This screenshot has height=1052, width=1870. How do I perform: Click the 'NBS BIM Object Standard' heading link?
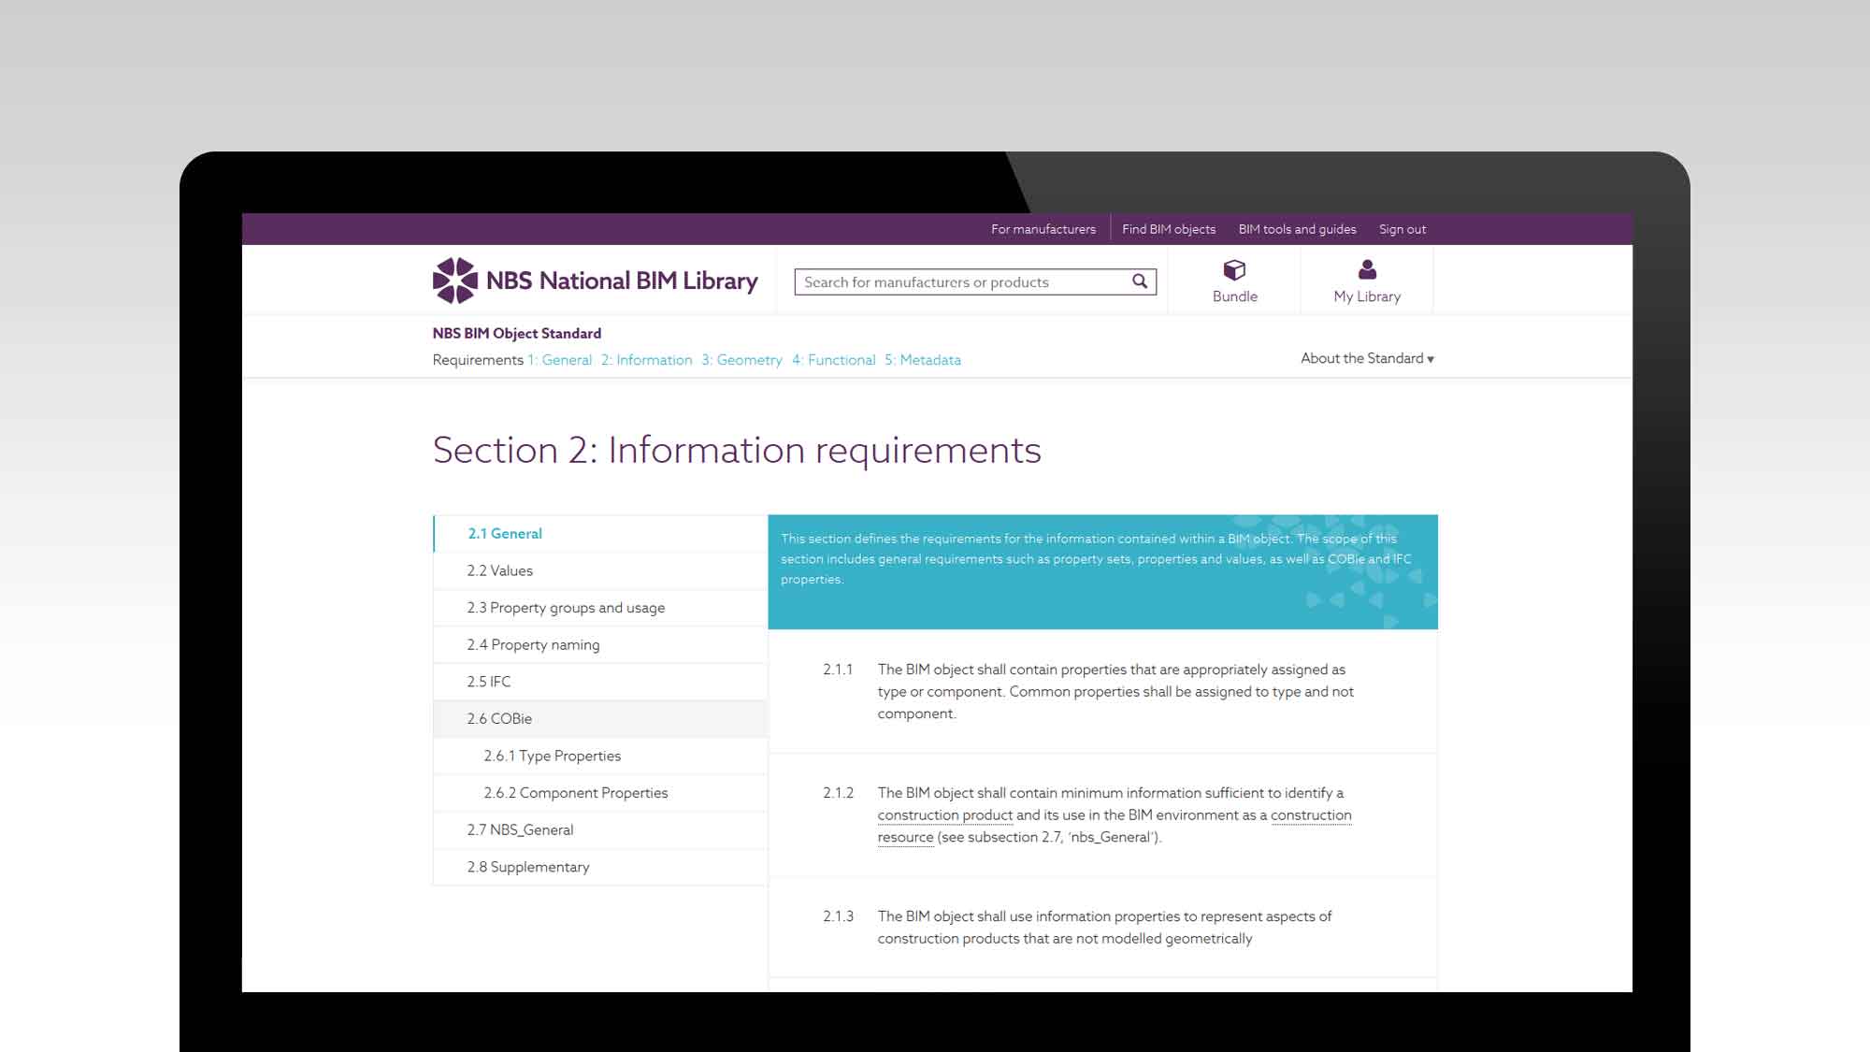coord(516,333)
